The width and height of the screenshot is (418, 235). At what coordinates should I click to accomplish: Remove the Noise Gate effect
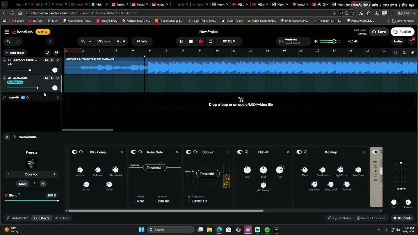177,152
